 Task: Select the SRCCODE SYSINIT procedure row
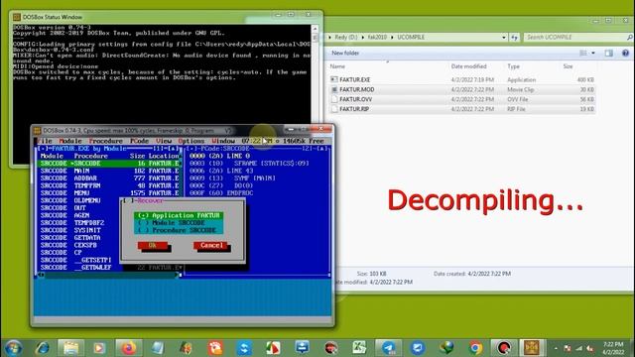(79, 230)
